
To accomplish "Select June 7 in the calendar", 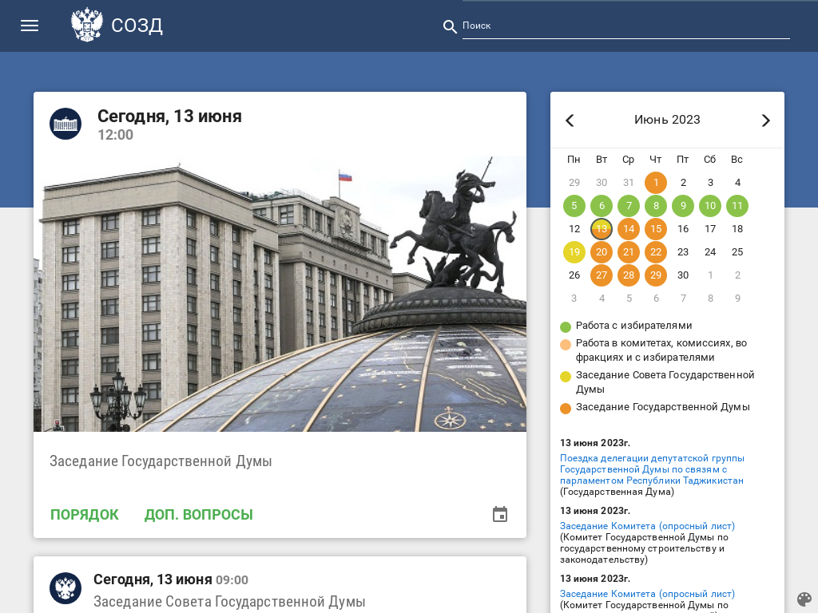I will pos(629,205).
